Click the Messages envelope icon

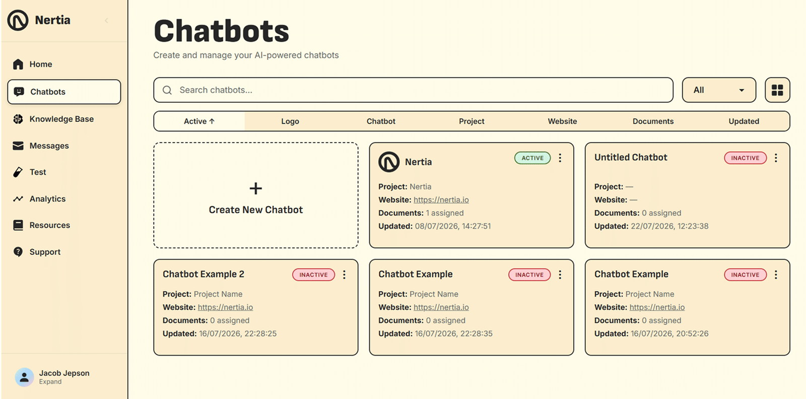point(18,146)
